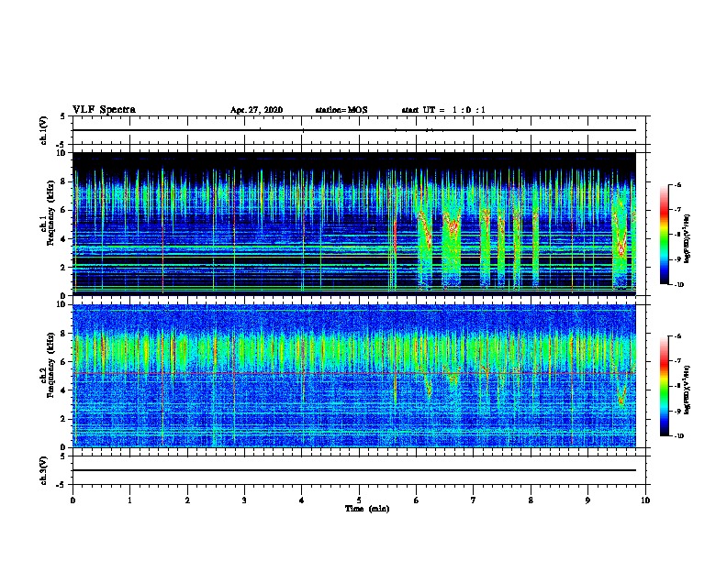The width and height of the screenshot is (727, 561).
Task: Click the red horizontal 5 kHz line in ch.2
Action: pyautogui.click(x=353, y=372)
